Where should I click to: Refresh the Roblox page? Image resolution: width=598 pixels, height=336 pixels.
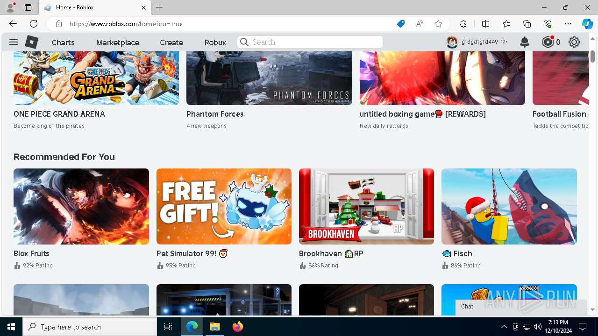tap(34, 24)
